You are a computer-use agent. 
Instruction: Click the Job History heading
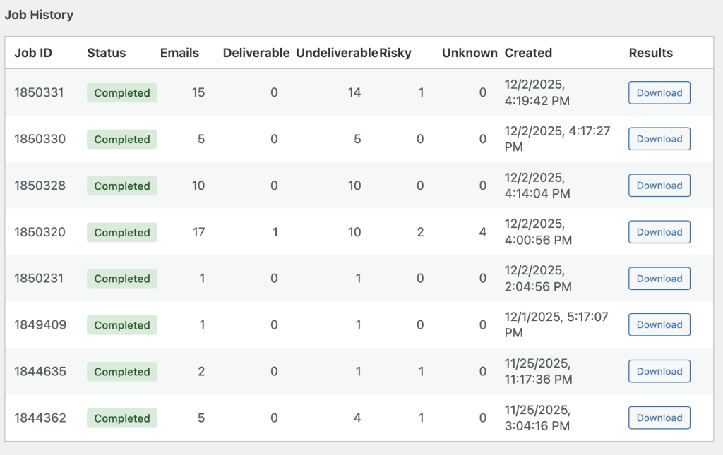point(39,14)
